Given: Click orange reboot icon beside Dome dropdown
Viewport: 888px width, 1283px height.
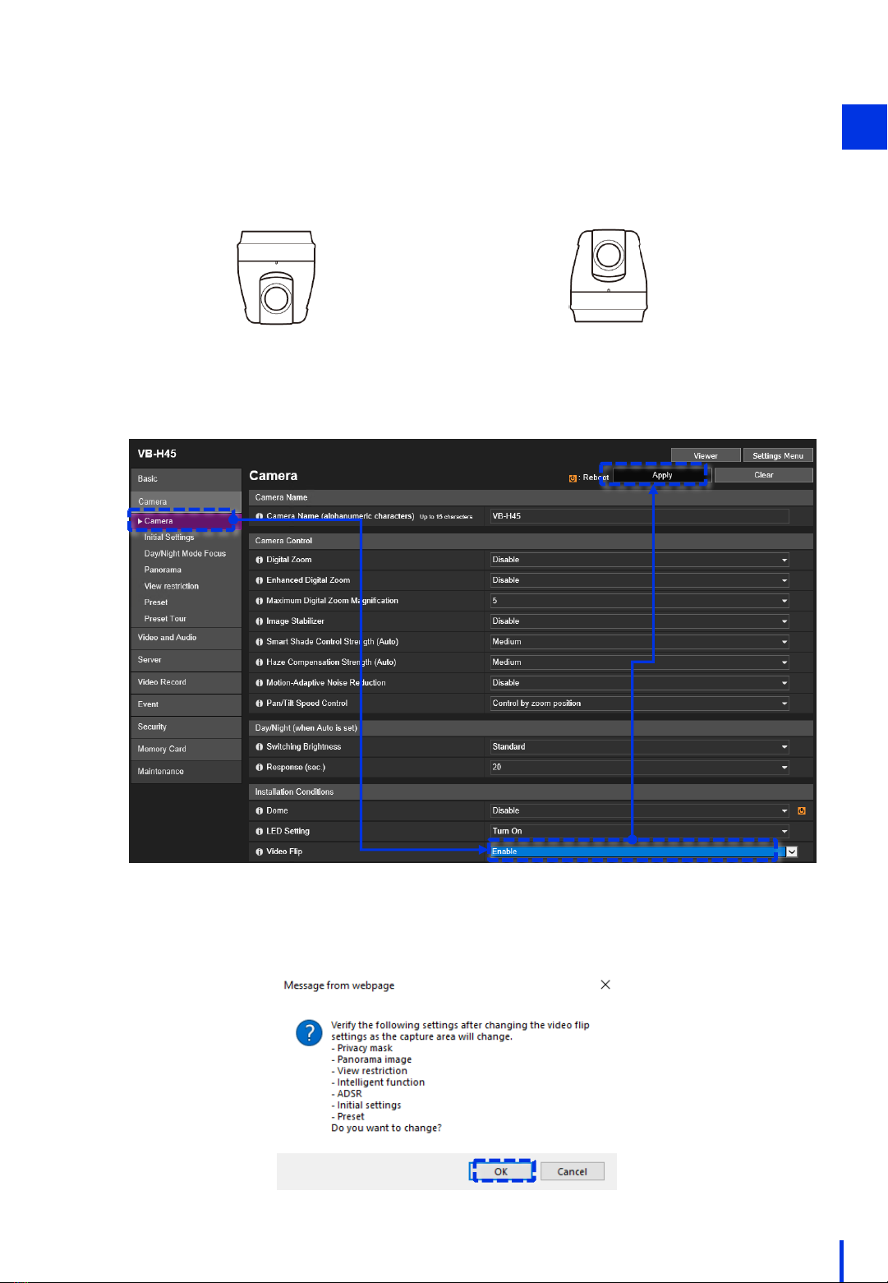Looking at the screenshot, I should point(802,811).
